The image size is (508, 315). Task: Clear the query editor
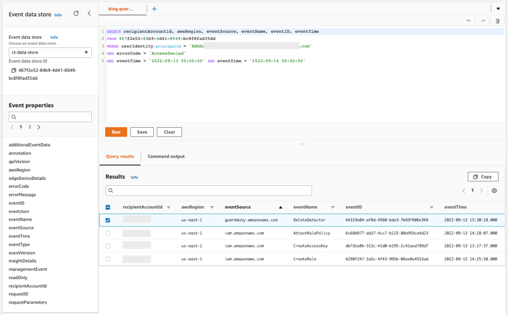click(x=169, y=132)
